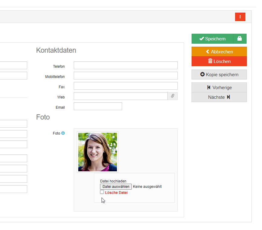Viewport: 262px width, 230px height.
Task: Click the lock icon beside Speichern
Action: (x=240, y=39)
